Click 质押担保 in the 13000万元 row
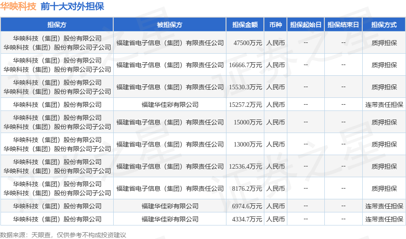406x239 pixels. (384, 144)
